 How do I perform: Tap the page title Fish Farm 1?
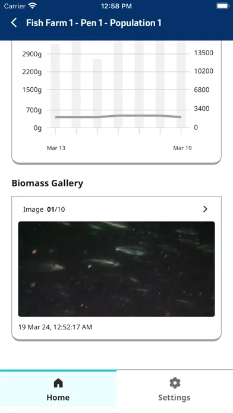tap(94, 23)
